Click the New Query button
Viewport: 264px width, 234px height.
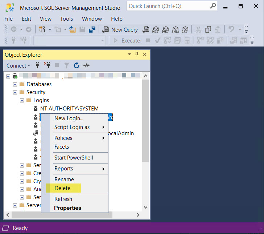click(x=120, y=30)
